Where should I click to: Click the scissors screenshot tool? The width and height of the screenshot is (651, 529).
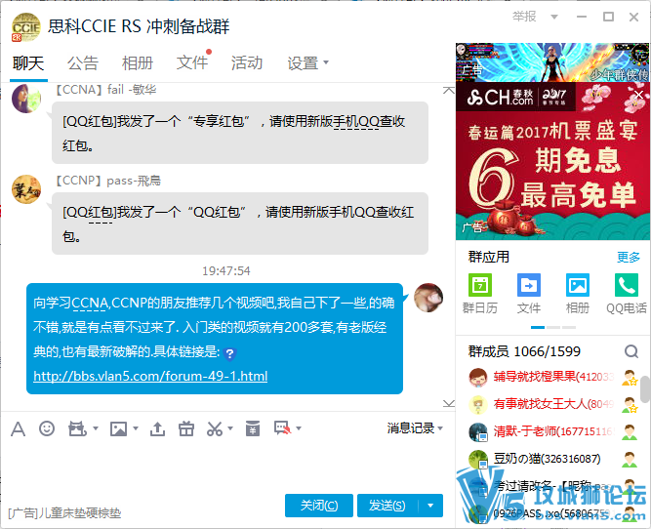215,428
